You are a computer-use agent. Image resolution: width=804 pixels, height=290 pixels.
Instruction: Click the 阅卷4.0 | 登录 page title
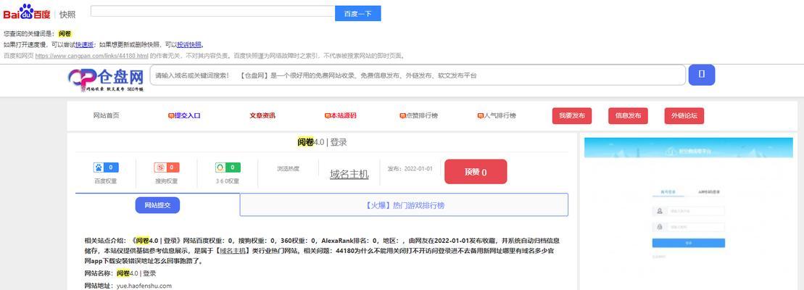[322, 142]
